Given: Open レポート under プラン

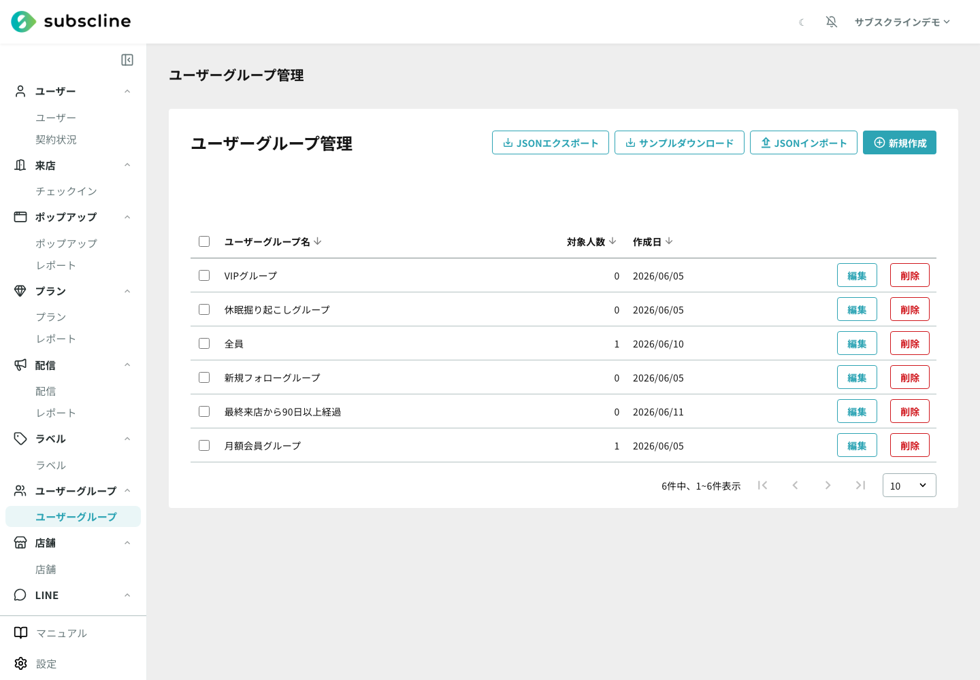Looking at the screenshot, I should click(56, 339).
